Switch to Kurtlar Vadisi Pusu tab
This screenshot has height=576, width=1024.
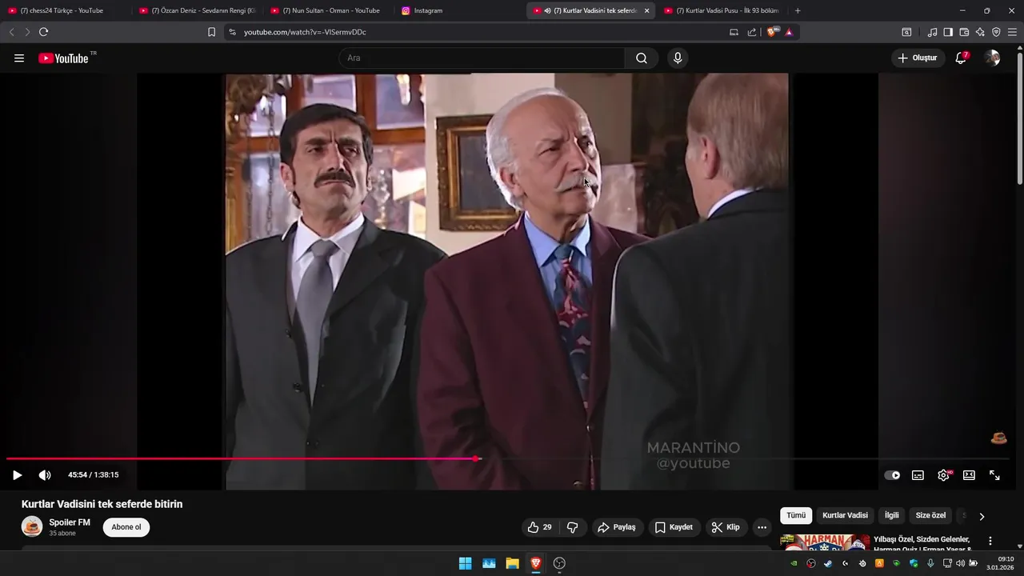tap(722, 10)
